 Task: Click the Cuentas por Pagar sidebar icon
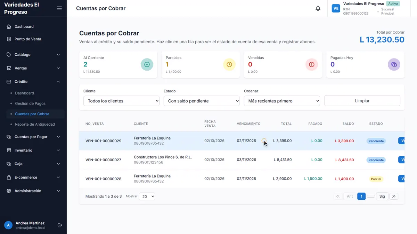pos(9,137)
